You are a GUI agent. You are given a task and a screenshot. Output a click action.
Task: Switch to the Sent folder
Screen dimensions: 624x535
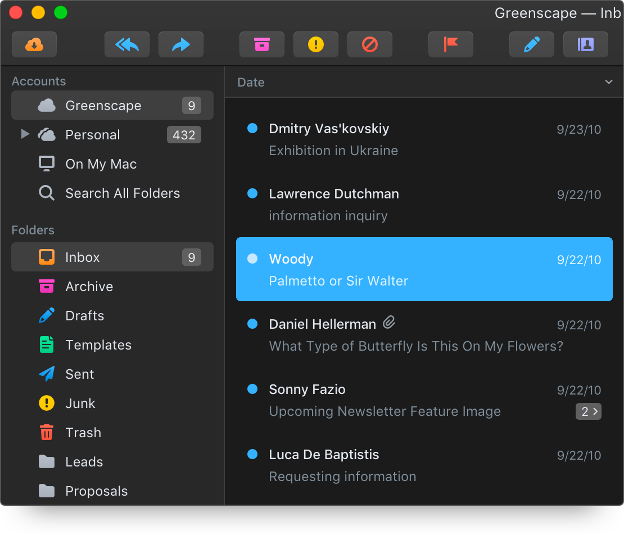(79, 374)
